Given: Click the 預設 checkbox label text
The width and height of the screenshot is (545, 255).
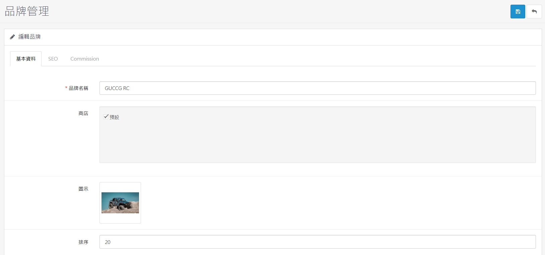Looking at the screenshot, I should click(x=114, y=117).
